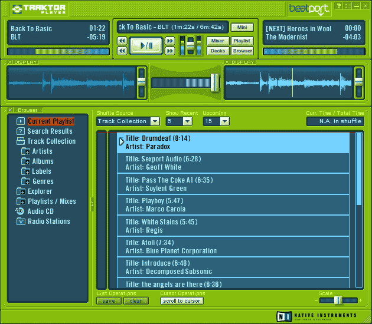The height and width of the screenshot is (324, 372).
Task: Select Search Results in browser tree
Action: pos(50,131)
